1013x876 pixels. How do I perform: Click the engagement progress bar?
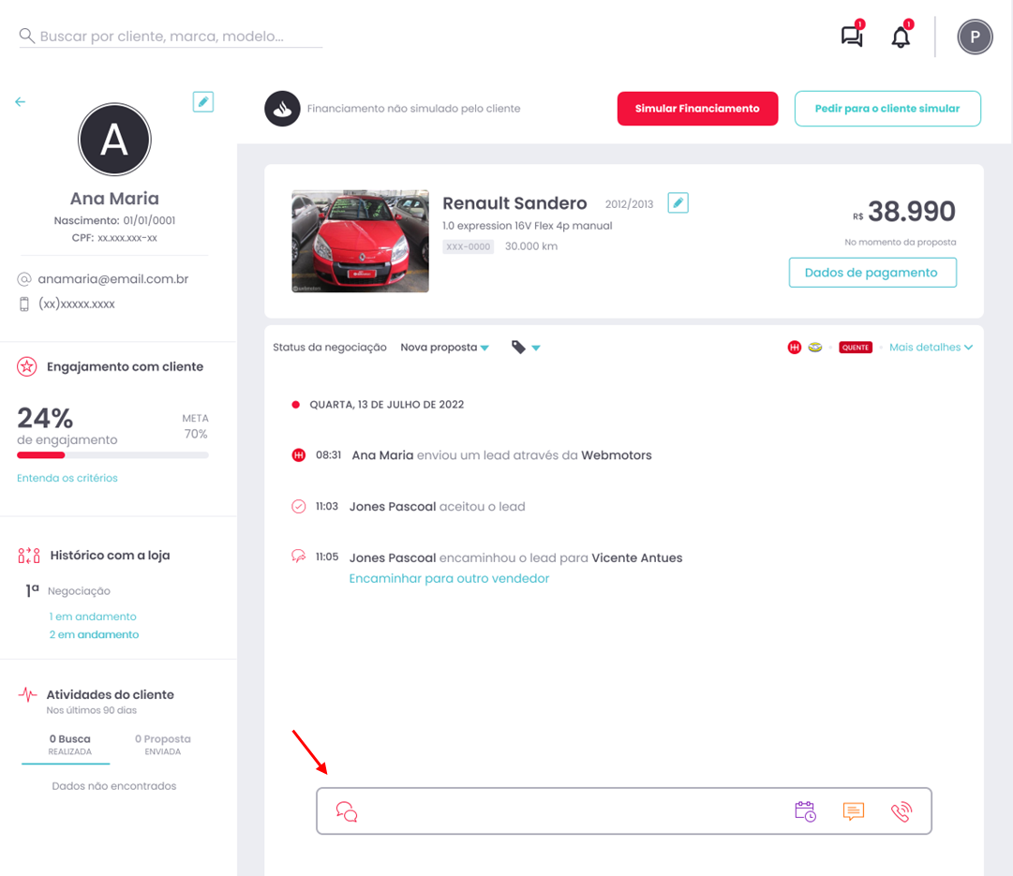coord(112,455)
